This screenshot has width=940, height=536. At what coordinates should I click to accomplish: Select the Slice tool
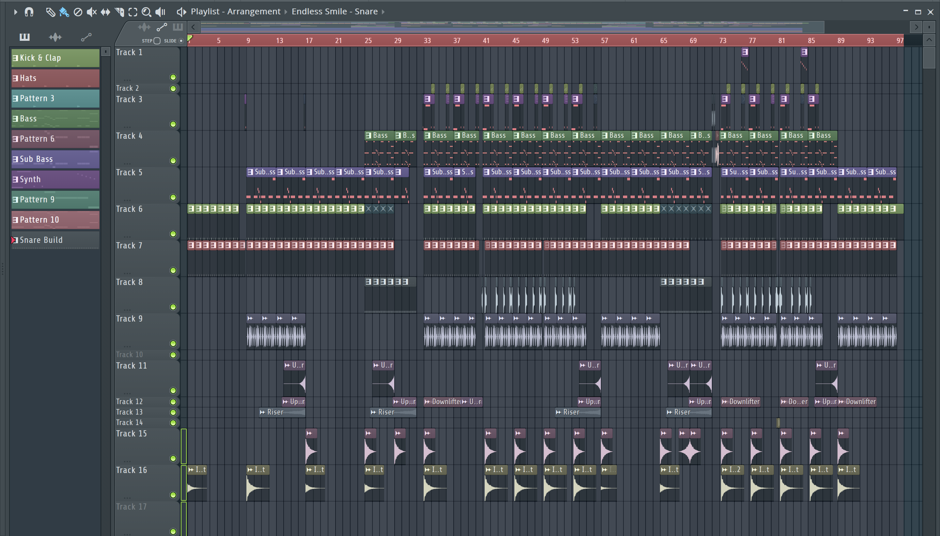coord(119,12)
